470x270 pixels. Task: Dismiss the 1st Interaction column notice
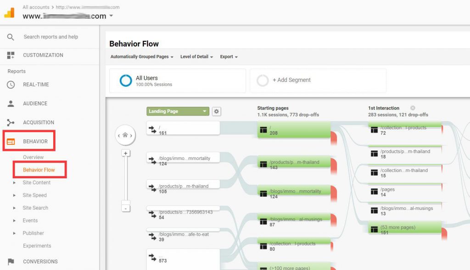tap(414, 108)
